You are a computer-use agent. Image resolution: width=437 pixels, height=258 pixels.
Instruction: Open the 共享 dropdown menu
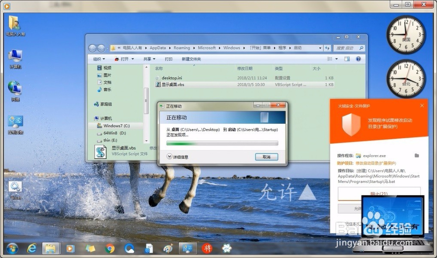pyautogui.click(x=149, y=59)
